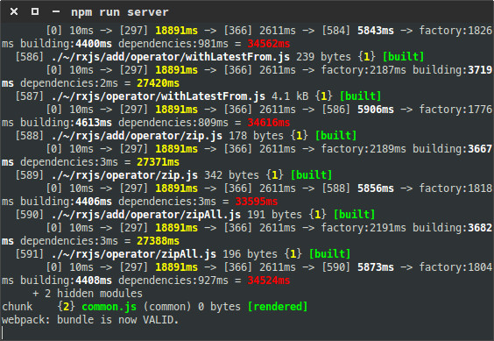Viewport: 494px width, 341px height.
Task: Close the npm run server terminal window
Action: (x=14, y=11)
